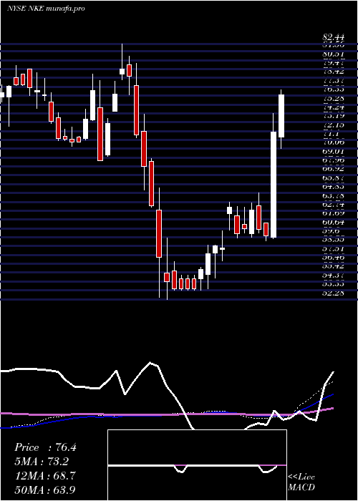
Task: Click the NYSE NKE chart title label
Action: point(46,9)
